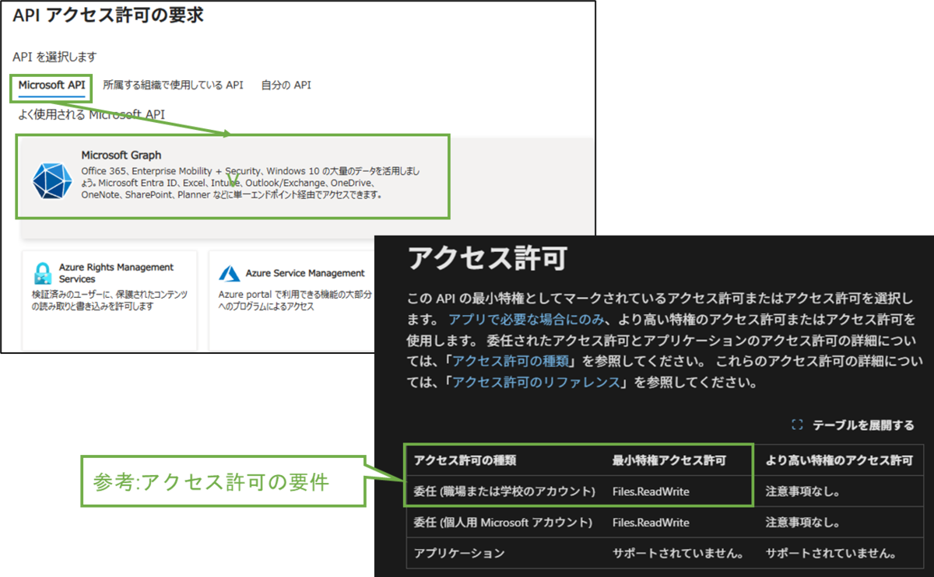
Task: Click Files.ReadWrite in the 職場または学校 row
Action: [x=651, y=491]
